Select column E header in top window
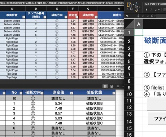166x137 pixels. point(57,9)
